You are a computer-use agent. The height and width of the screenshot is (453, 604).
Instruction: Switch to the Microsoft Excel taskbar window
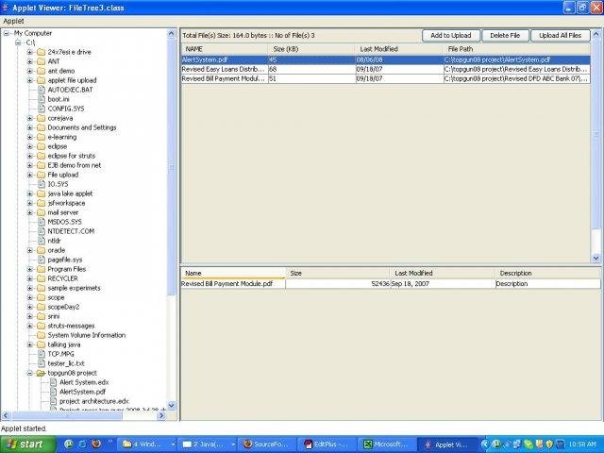pos(388,445)
